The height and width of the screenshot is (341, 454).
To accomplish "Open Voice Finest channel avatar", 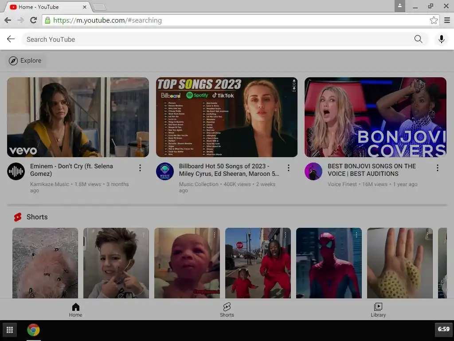I will 313,171.
